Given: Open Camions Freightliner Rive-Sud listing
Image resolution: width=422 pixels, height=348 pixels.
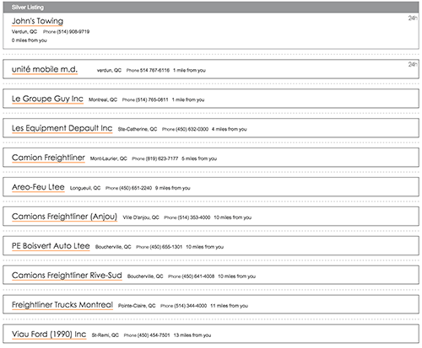Looking at the screenshot, I should click(x=67, y=276).
